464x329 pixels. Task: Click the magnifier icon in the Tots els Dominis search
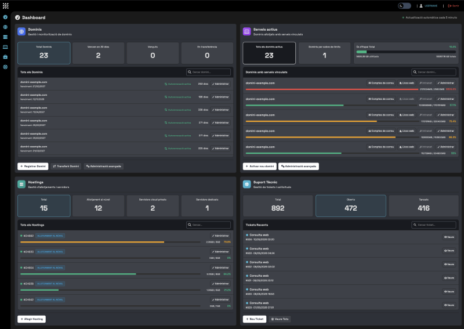(x=190, y=72)
